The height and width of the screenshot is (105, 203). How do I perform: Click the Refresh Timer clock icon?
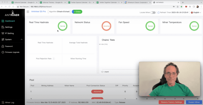pyautogui.click(x=158, y=12)
